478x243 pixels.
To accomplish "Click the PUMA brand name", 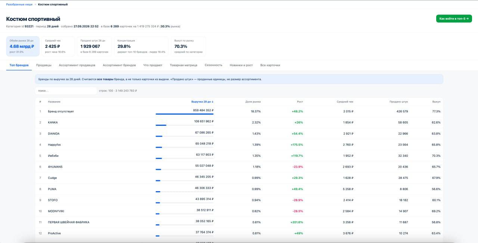I will (52, 189).
